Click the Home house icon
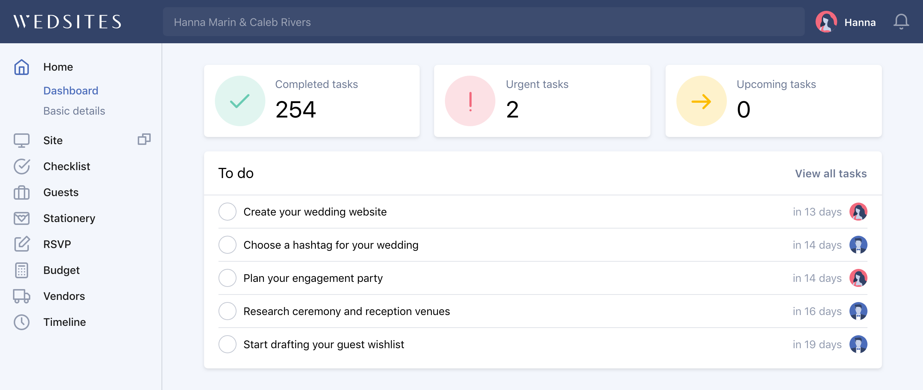This screenshot has width=923, height=390. (22, 67)
